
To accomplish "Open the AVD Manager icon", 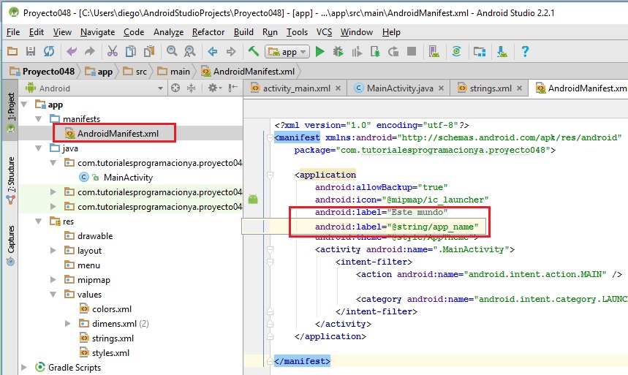I will pyautogui.click(x=434, y=51).
